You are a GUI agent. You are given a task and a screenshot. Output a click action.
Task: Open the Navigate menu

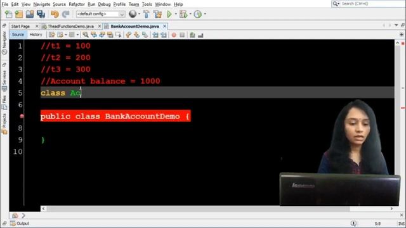point(42,4)
